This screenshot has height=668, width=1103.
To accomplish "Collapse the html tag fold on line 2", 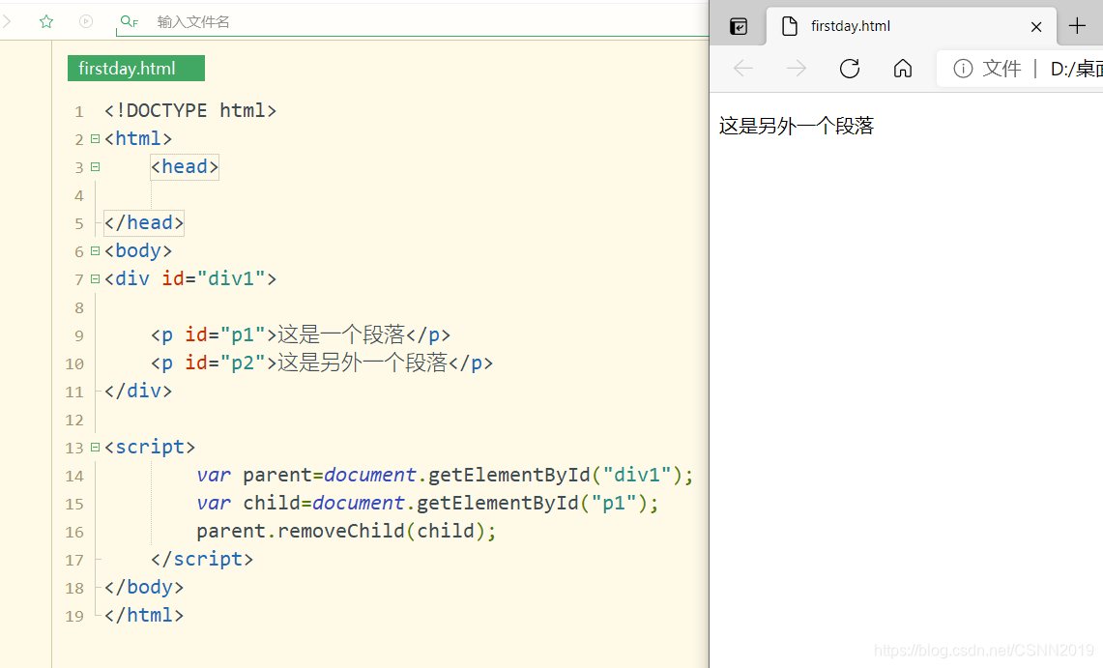I will pos(95,138).
